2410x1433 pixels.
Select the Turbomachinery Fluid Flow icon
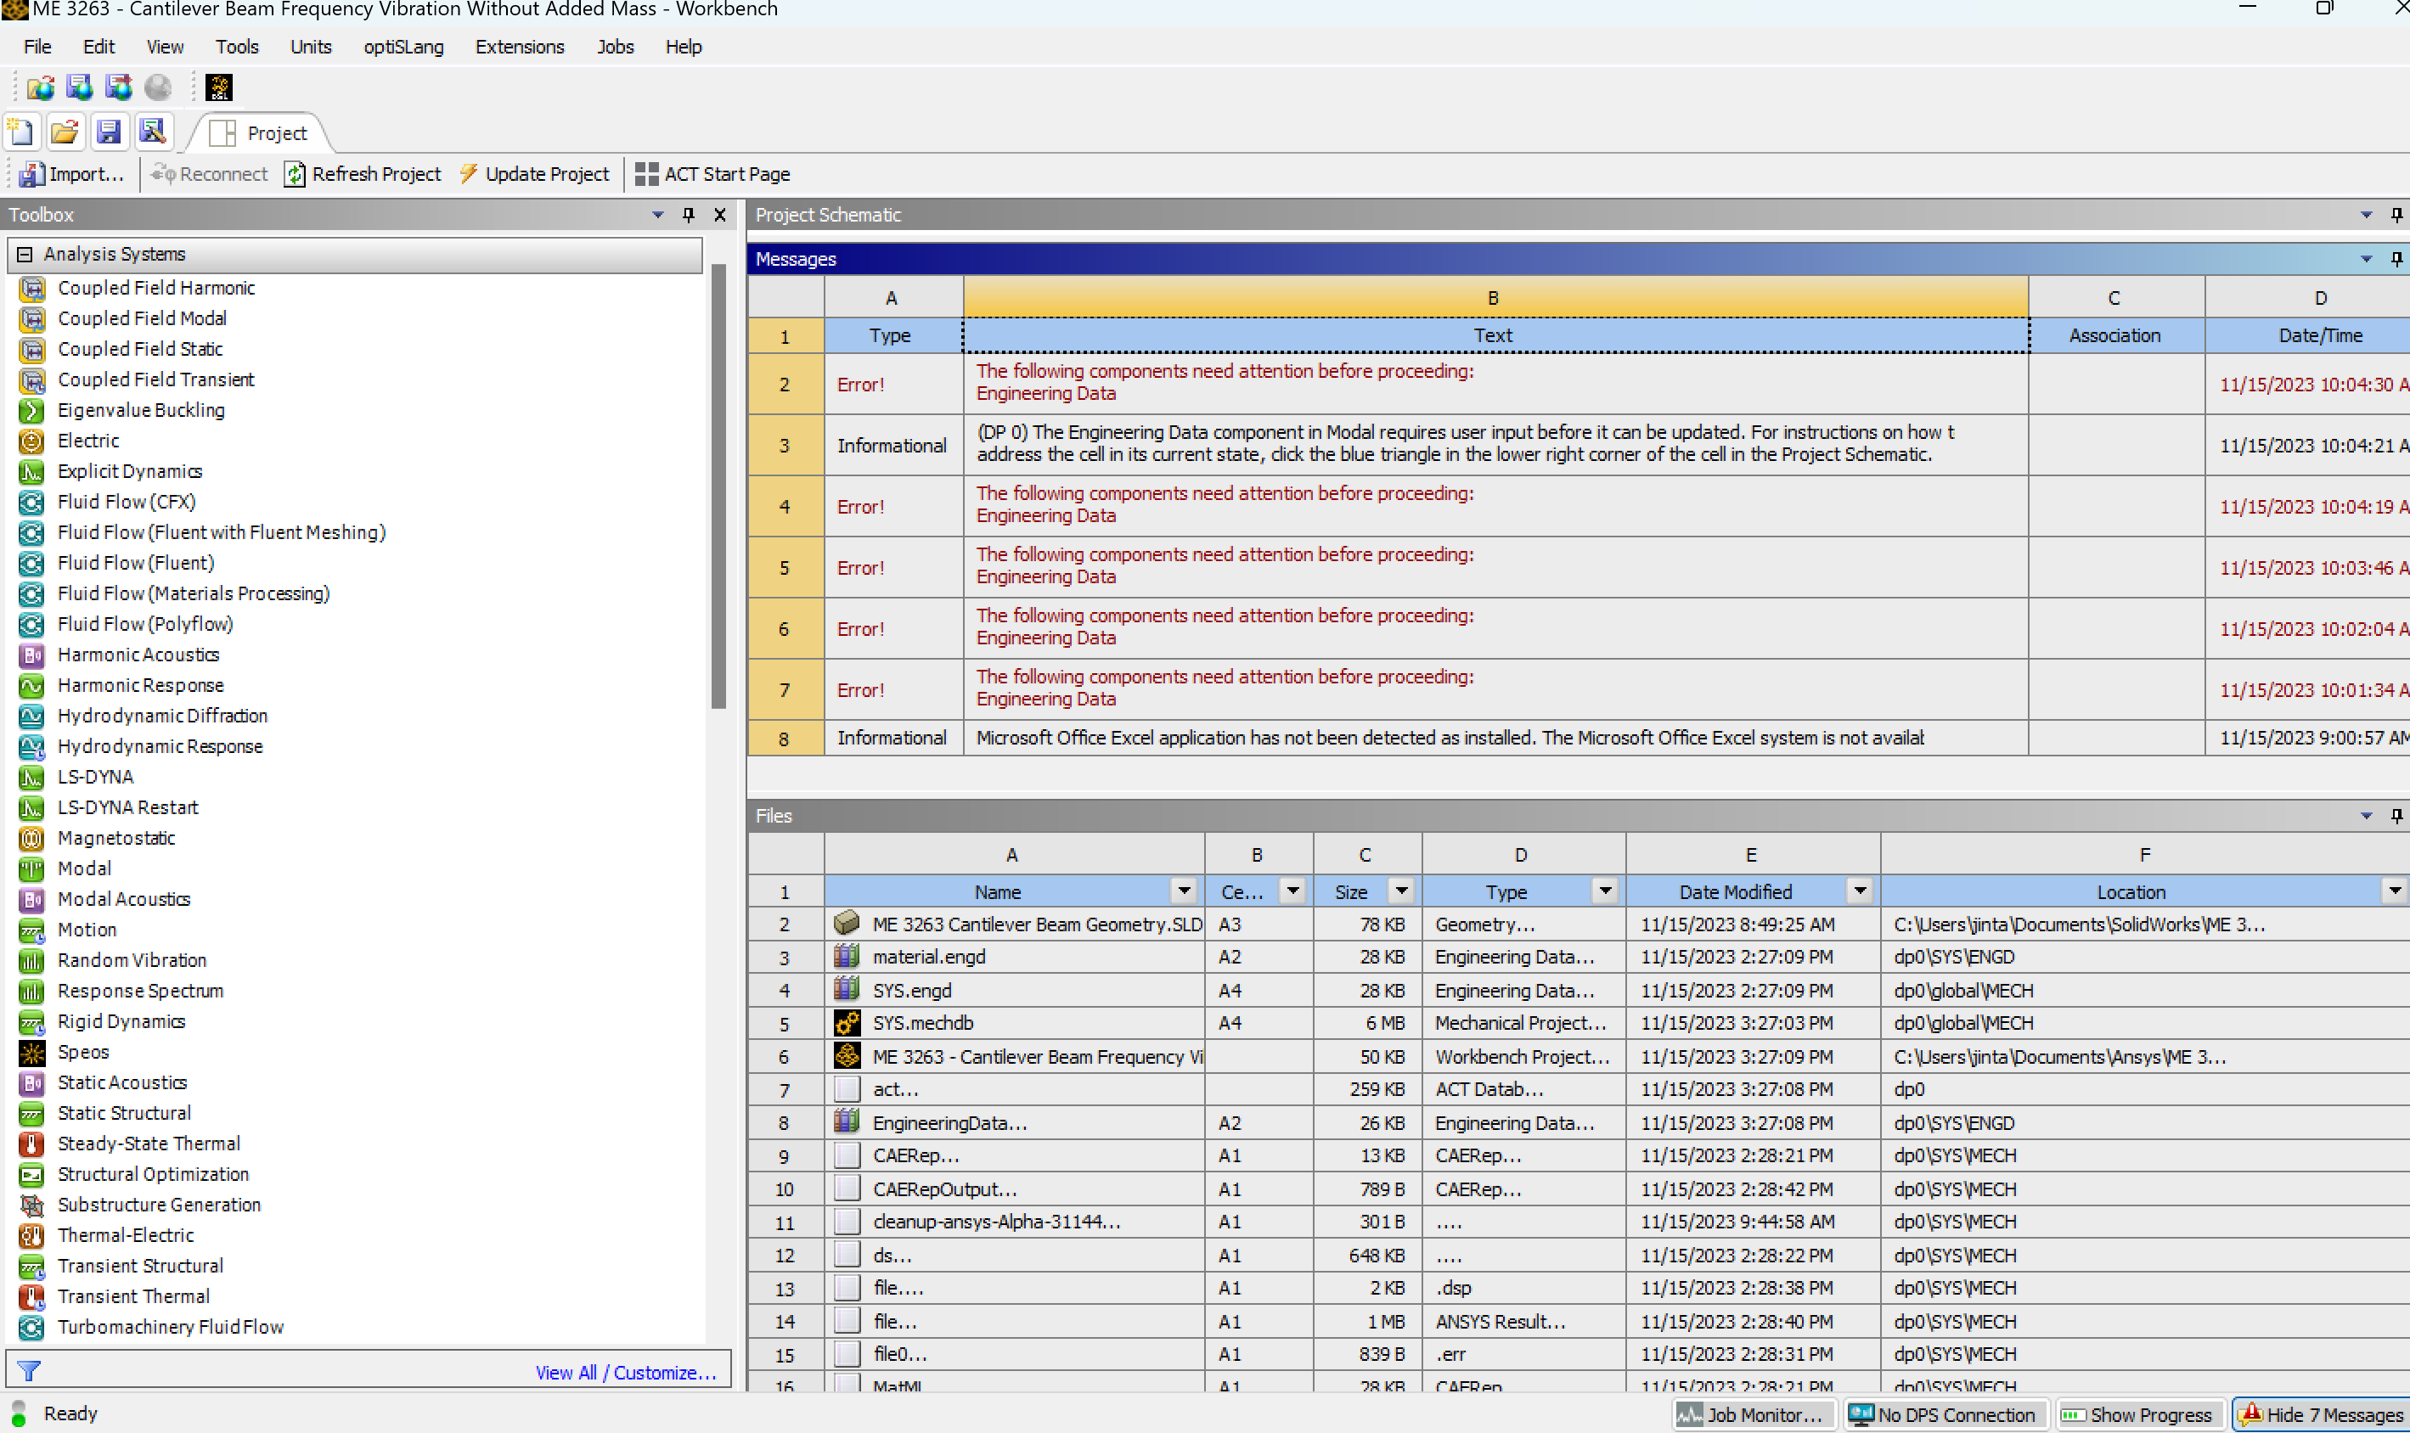pos(32,1328)
